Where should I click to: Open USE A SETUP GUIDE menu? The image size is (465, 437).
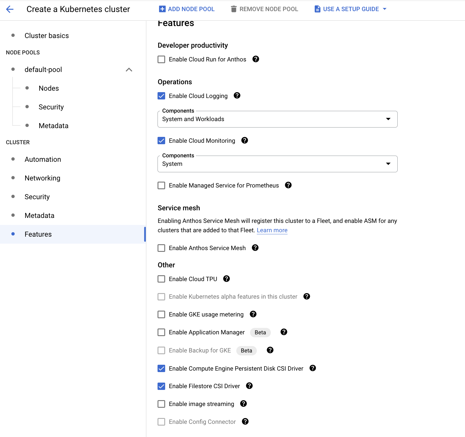point(351,9)
